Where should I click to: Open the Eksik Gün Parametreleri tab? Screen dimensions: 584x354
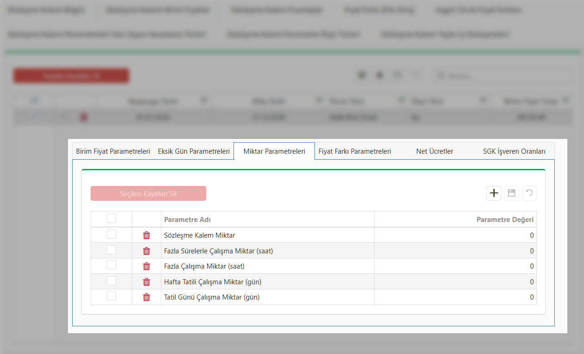(x=194, y=151)
